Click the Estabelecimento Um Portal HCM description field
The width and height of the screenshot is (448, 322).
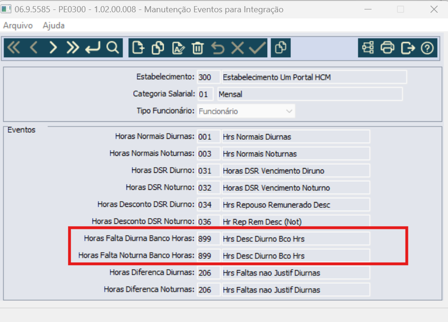pyautogui.click(x=314, y=77)
